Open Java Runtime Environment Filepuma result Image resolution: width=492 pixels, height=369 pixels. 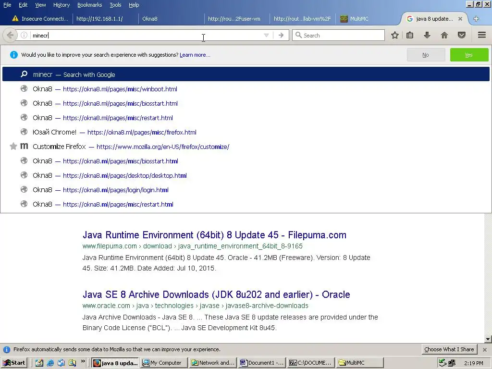pyautogui.click(x=214, y=235)
